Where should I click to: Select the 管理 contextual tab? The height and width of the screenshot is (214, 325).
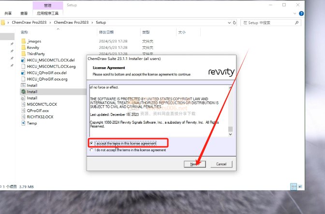click(x=48, y=6)
